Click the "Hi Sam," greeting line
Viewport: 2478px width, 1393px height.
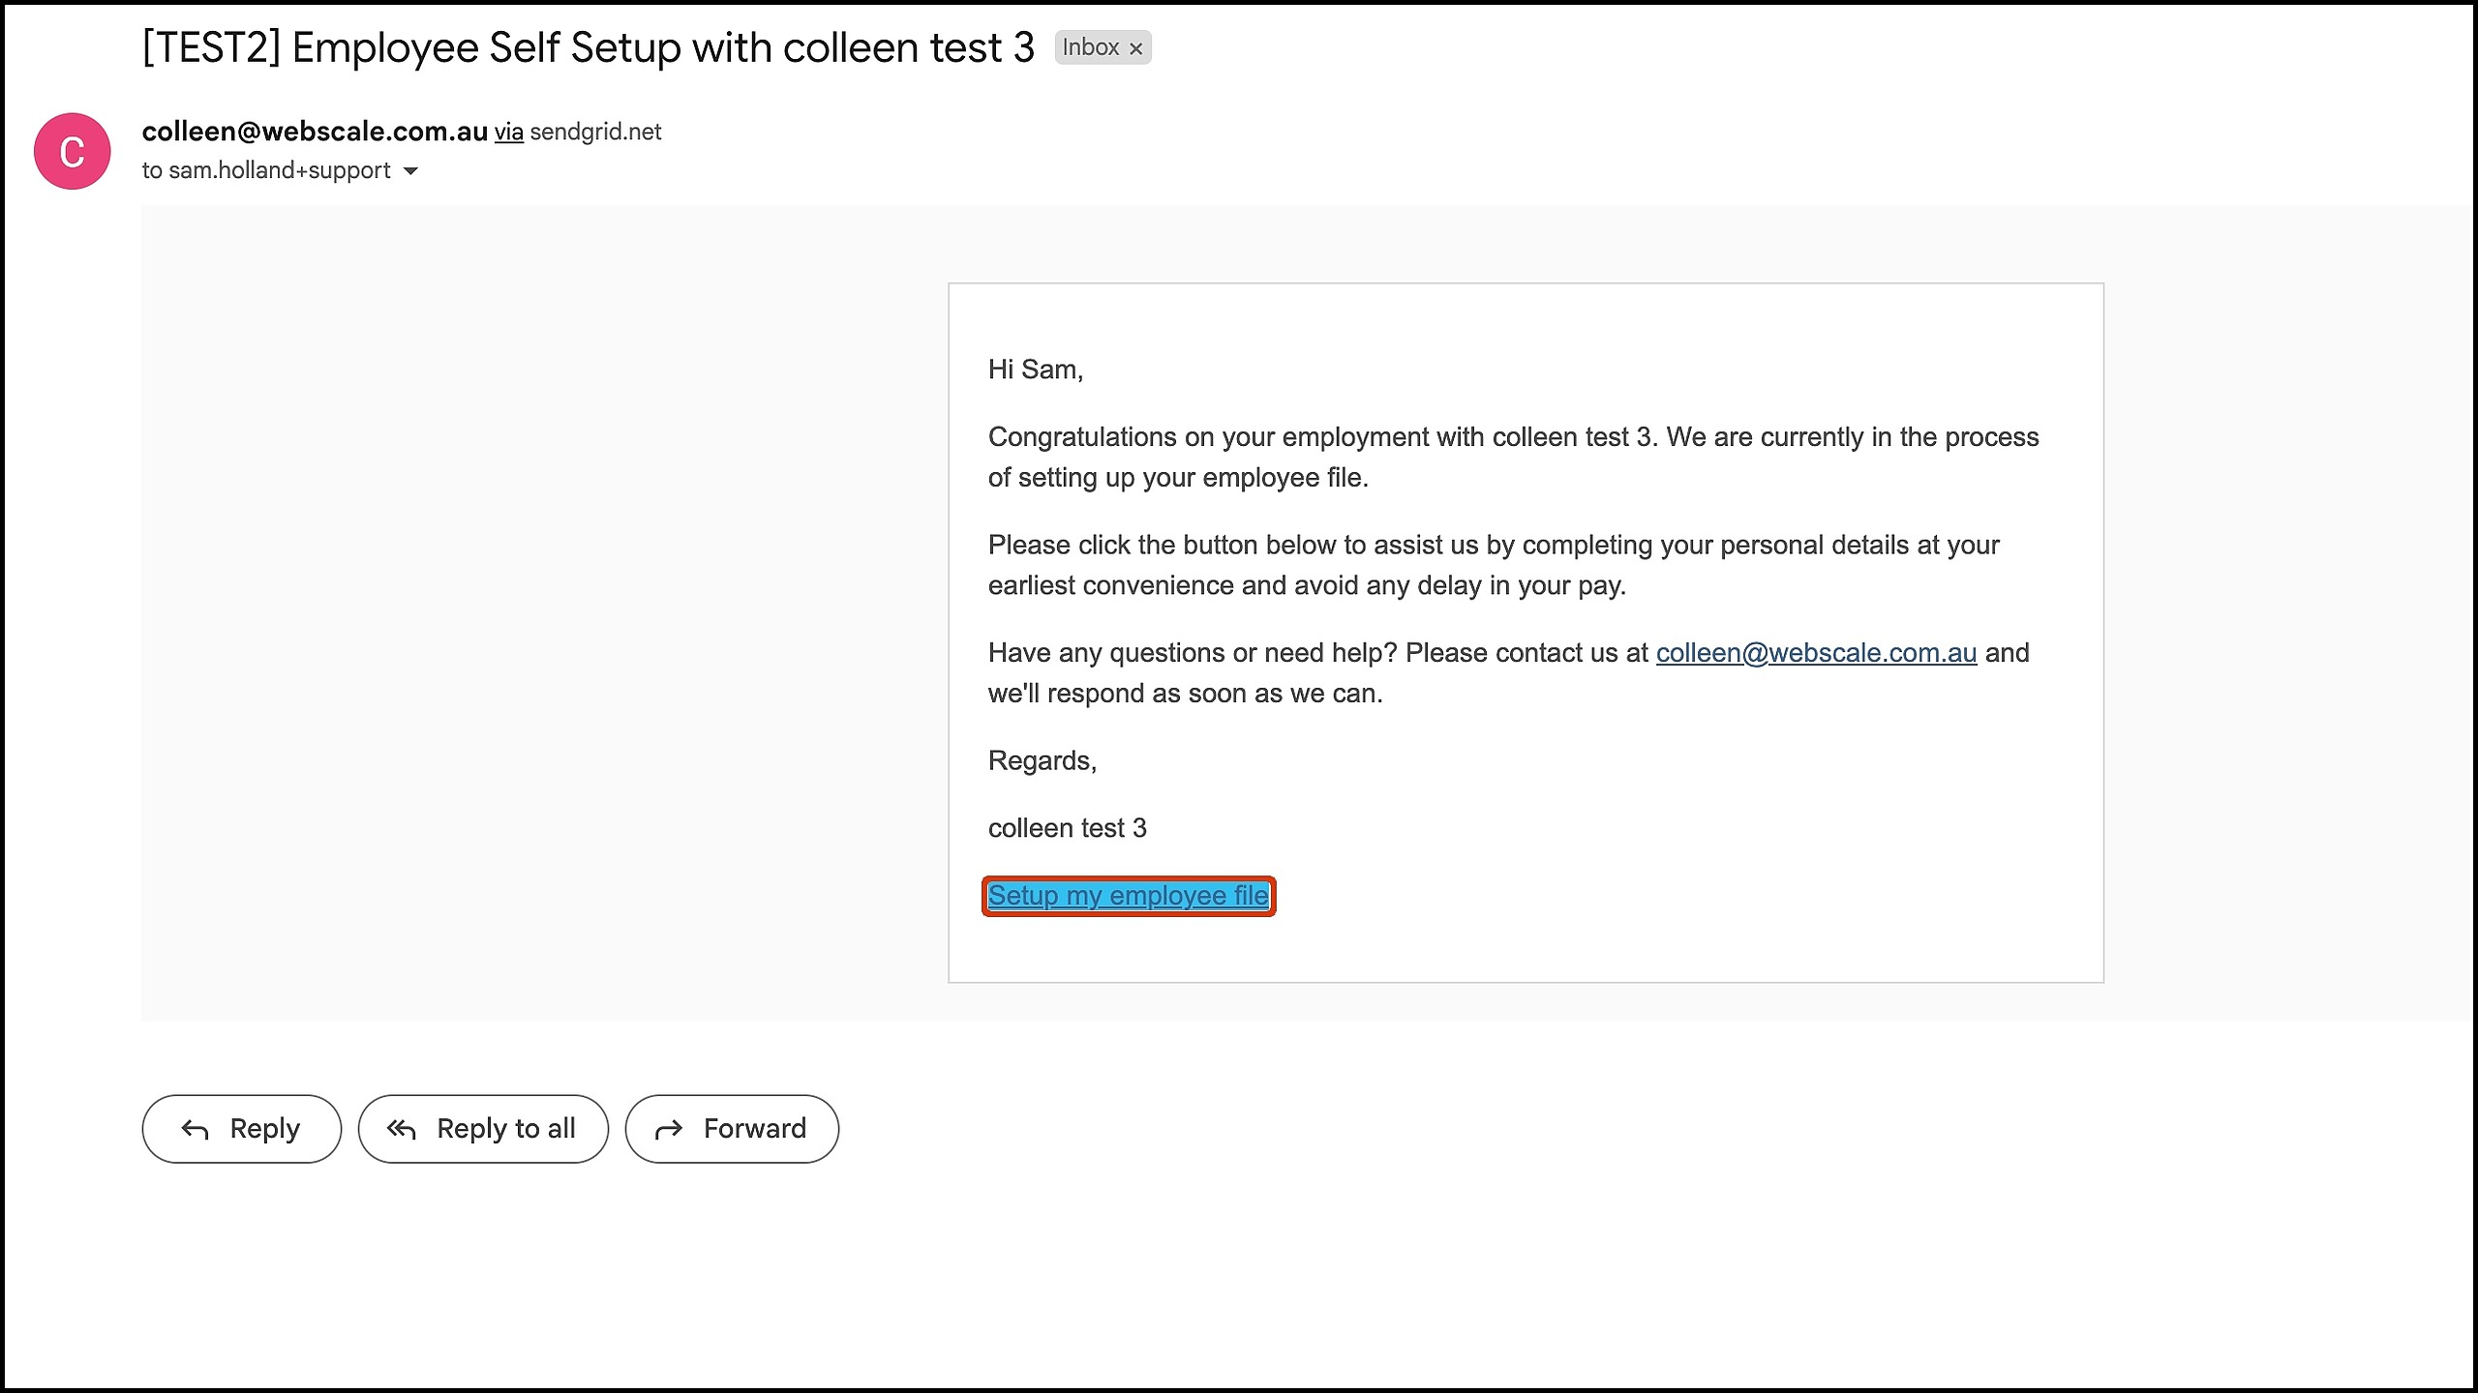[x=1036, y=370]
